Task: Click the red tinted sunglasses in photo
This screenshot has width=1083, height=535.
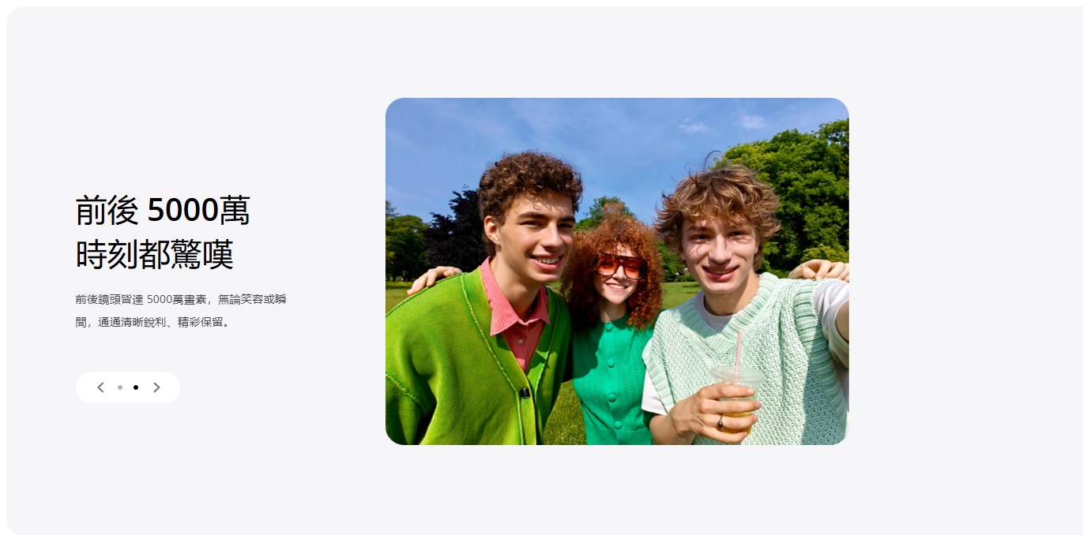Action: 621,265
